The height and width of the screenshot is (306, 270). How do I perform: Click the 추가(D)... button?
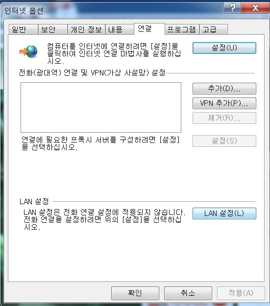224,89
